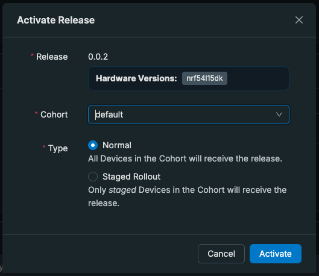Click the Hardware Versions container box
The height and width of the screenshot is (276, 319).
point(189,78)
